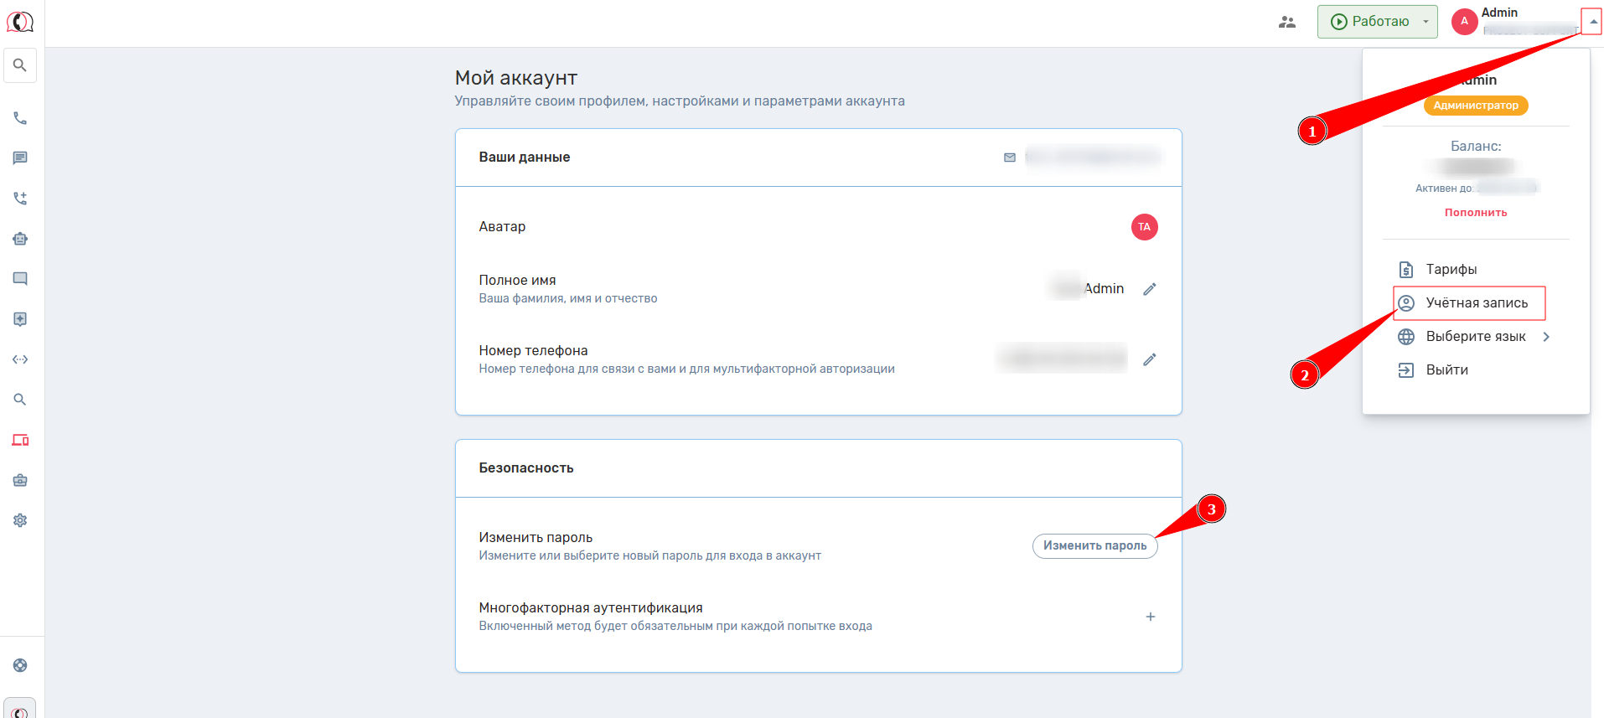1604x718 pixels.
Task: Click Выйти to log out
Action: point(1446,370)
